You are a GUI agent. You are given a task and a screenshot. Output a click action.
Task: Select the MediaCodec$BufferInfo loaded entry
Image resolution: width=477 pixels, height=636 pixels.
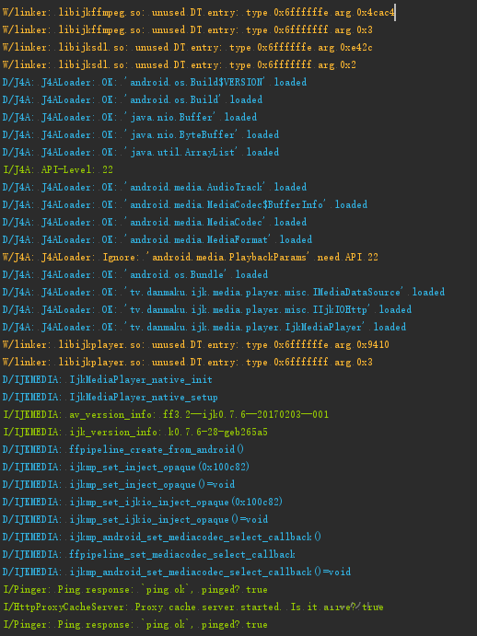(x=185, y=204)
